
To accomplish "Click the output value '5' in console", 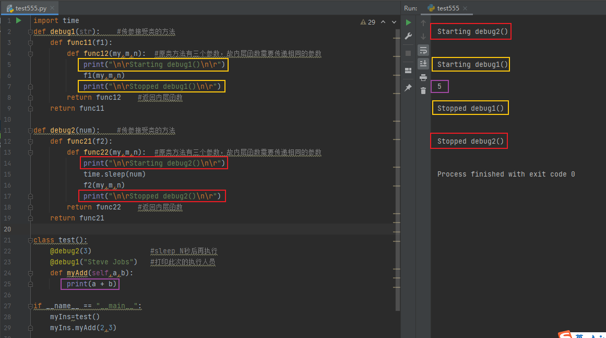I will pos(439,87).
